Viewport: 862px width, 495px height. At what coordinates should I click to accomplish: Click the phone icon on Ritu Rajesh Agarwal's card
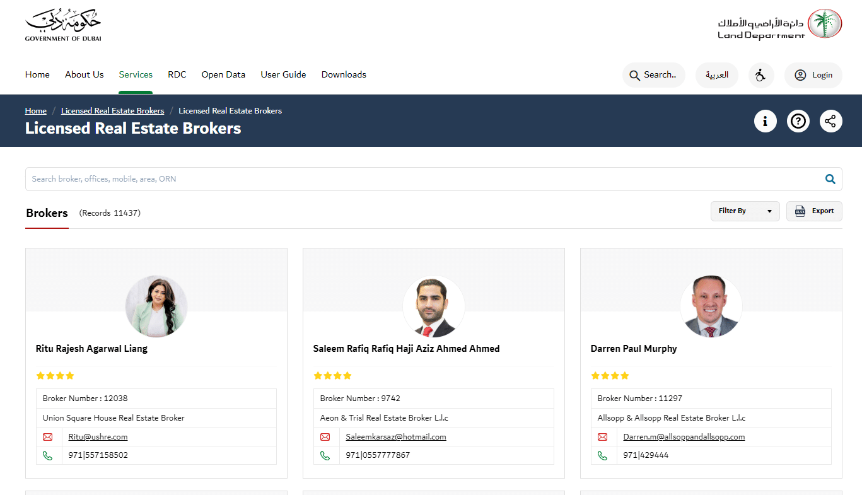[x=49, y=455]
